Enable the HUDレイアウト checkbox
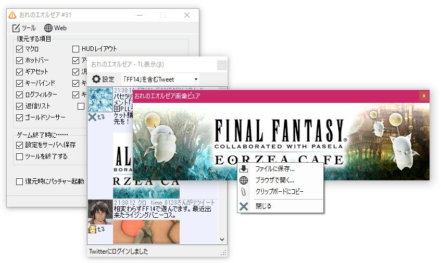This screenshot has height=263, width=441. coord(75,49)
